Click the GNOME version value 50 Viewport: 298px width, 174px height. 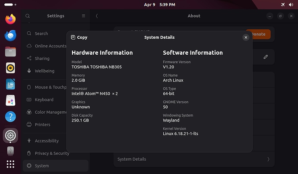pos(165,107)
